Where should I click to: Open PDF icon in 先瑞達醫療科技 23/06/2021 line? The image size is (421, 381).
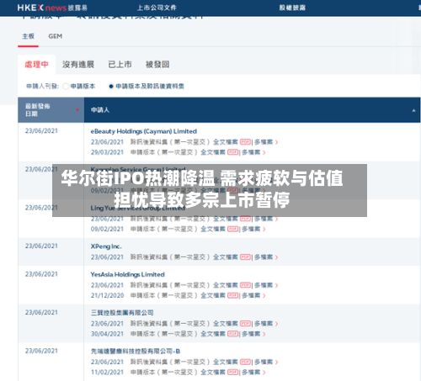245,362
